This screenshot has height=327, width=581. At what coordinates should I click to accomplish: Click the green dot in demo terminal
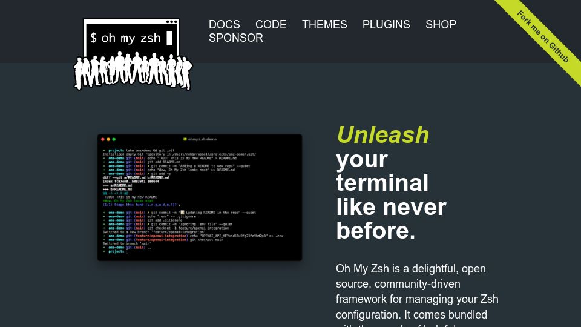[114, 139]
